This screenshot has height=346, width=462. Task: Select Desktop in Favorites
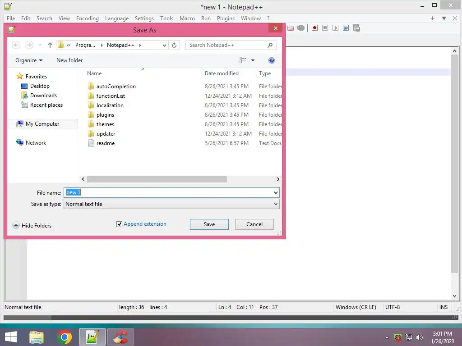[40, 86]
